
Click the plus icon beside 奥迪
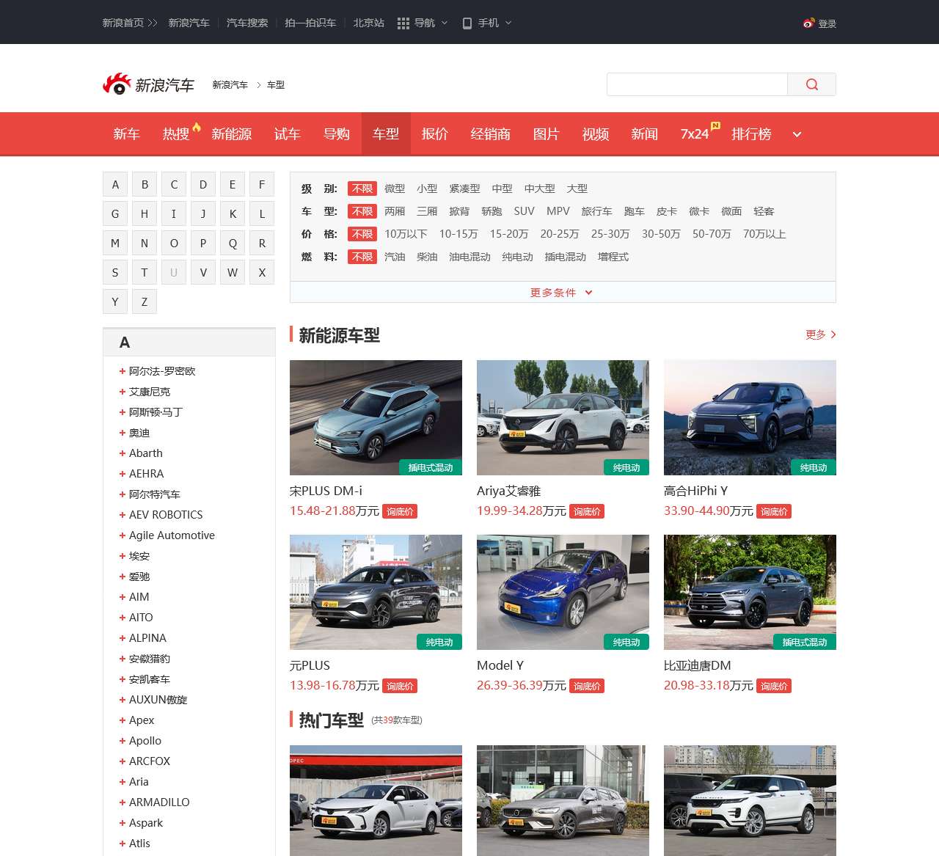click(x=123, y=433)
